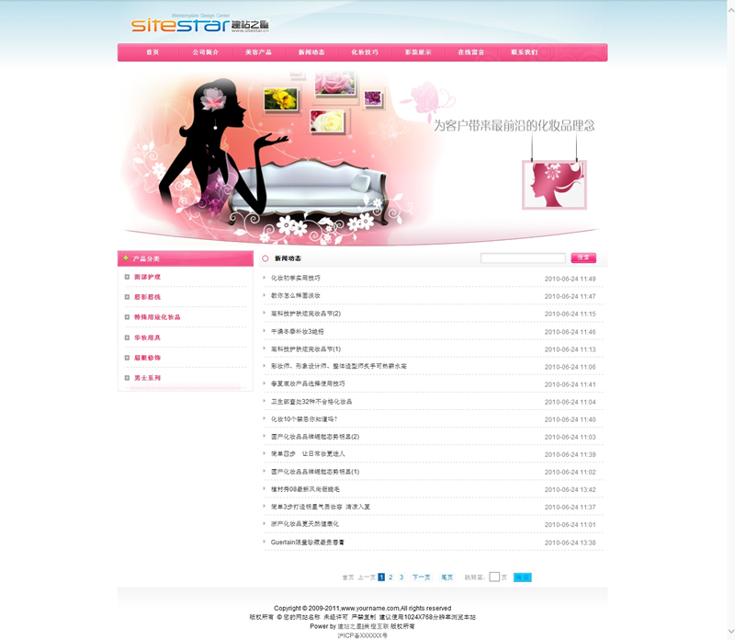Click the arrow bullet on the 11:06 news row
This screenshot has width=735, height=640.
pos(265,365)
